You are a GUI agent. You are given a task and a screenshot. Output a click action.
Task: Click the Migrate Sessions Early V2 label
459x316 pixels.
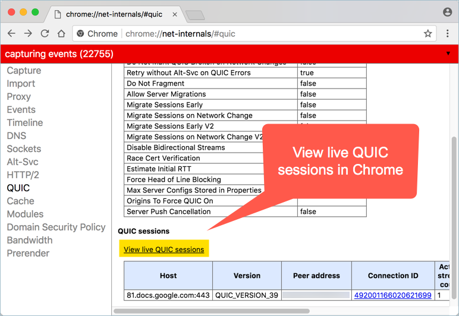[170, 127]
